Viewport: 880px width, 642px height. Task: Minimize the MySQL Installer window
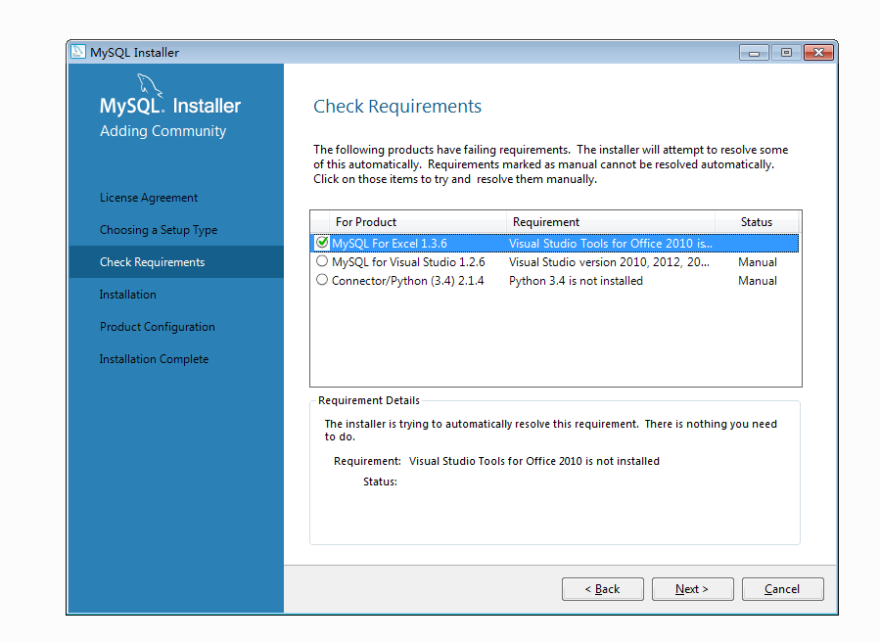(x=754, y=53)
